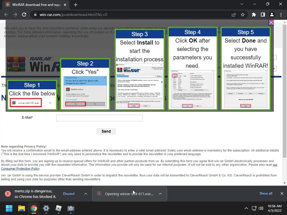Image resolution: width=287 pixels, height=215 pixels.
Task: Expand options for winrar-x64-611.exe download
Action: point(160,194)
